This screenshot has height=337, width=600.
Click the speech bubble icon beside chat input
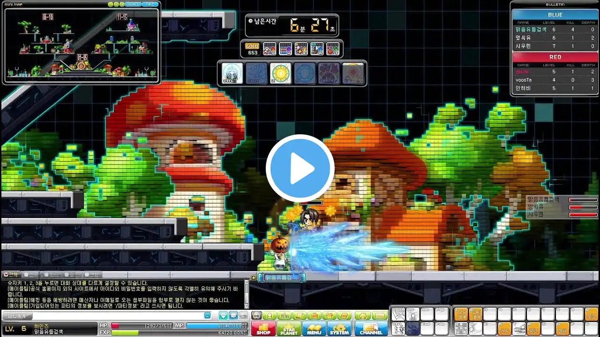coord(233,315)
